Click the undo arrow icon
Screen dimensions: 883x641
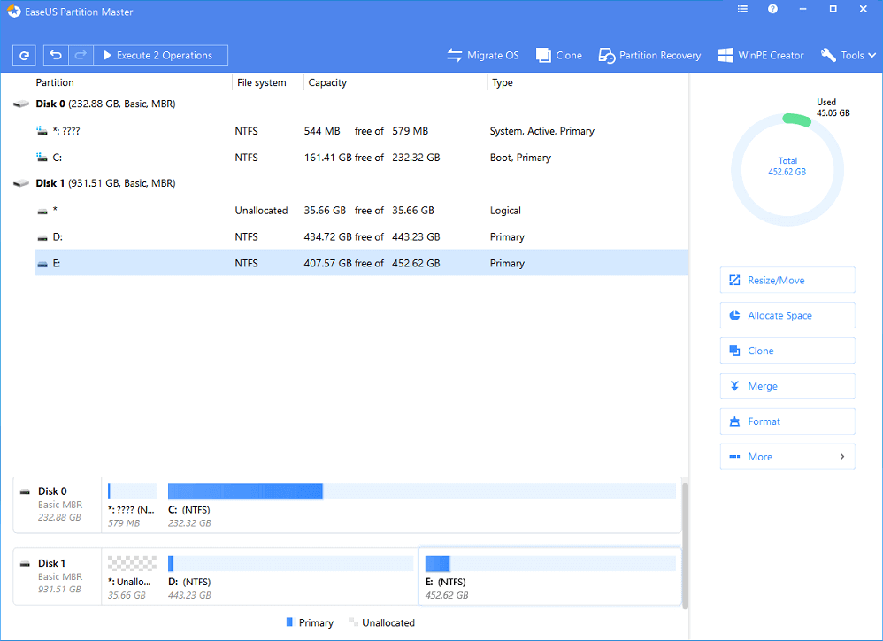[56, 55]
